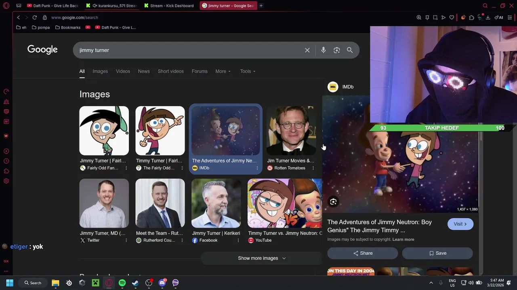Reload the page with refresh icon

pyautogui.click(x=35, y=18)
